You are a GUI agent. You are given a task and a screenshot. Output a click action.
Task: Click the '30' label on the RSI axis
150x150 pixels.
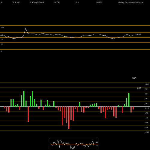(2, 44)
